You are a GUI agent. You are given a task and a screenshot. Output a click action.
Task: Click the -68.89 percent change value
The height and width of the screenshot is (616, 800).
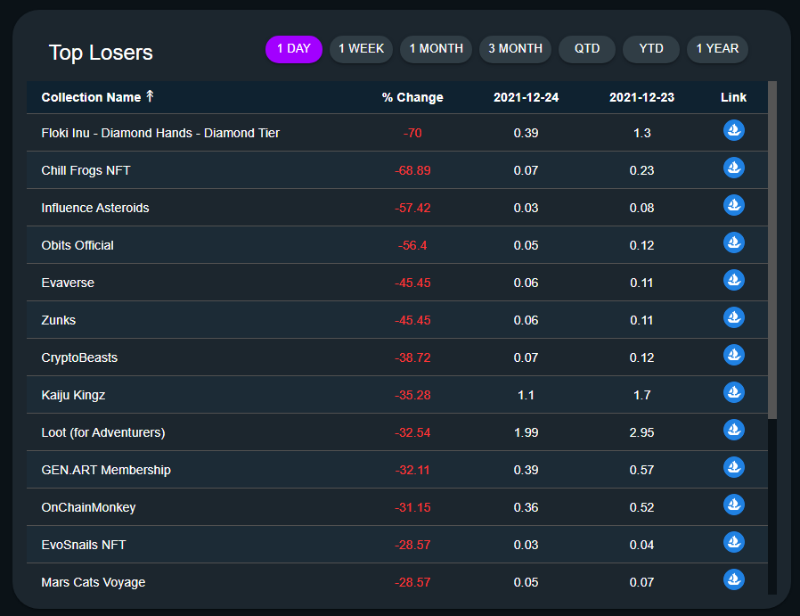tap(412, 170)
